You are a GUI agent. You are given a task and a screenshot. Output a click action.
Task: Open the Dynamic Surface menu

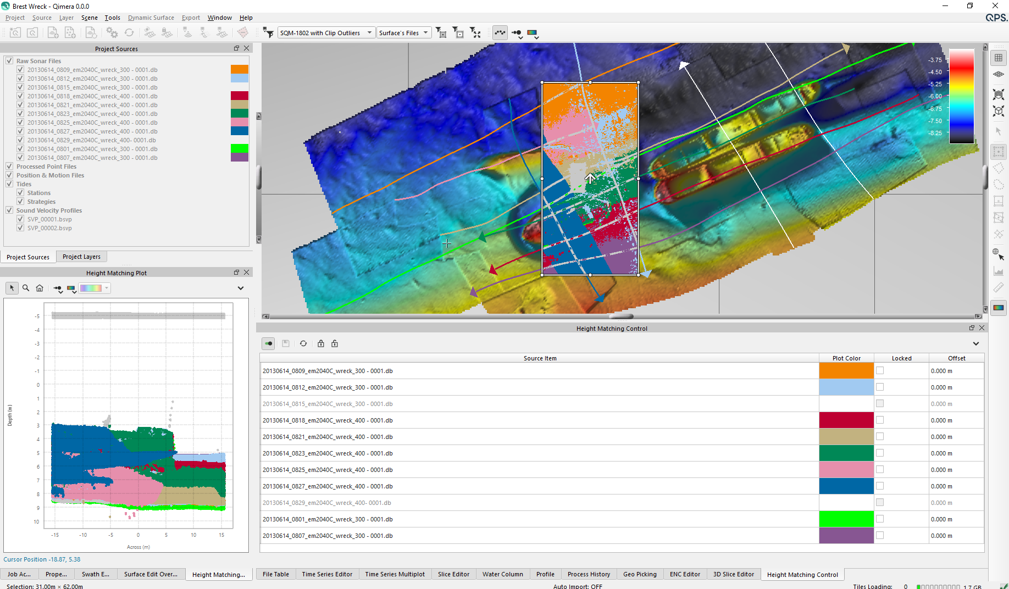click(151, 18)
